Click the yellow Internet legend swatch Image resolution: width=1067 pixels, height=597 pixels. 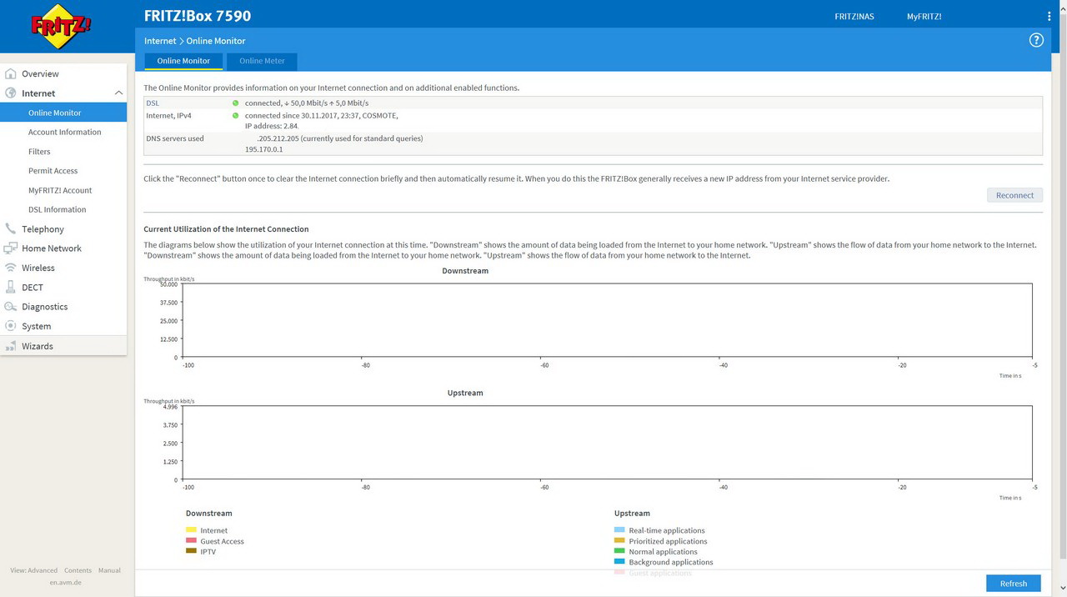(191, 529)
